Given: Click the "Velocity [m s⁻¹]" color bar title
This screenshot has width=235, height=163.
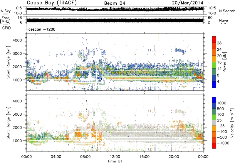Looking at the screenshot, I should [x=232, y=123].
